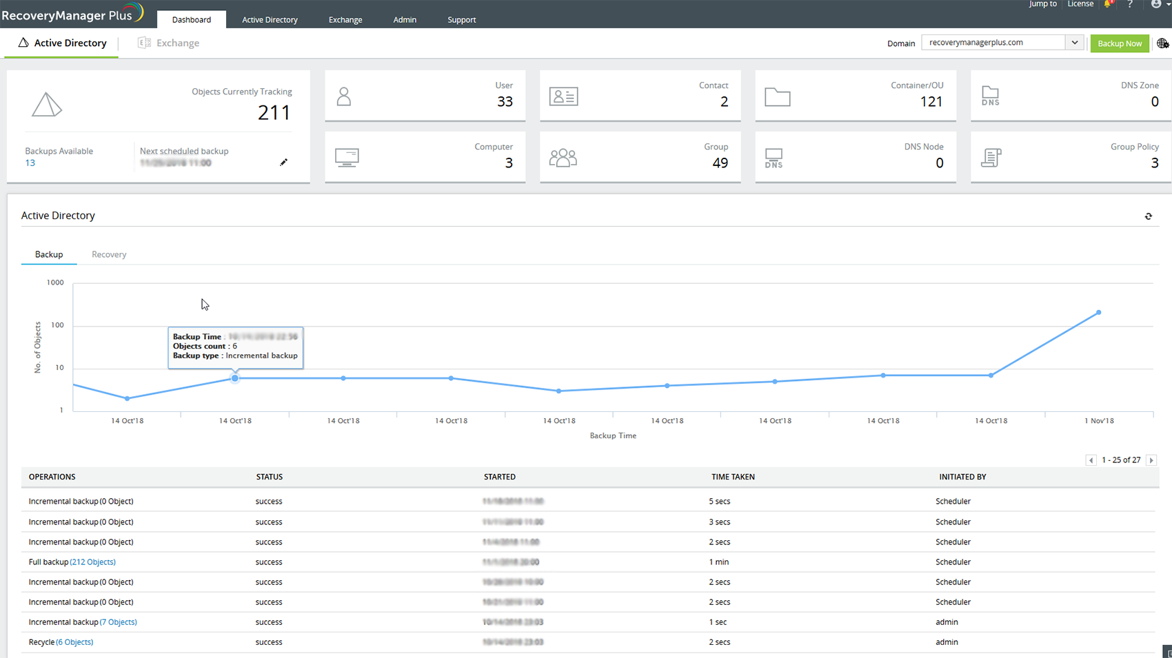Image resolution: width=1172 pixels, height=658 pixels.
Task: Click the Objects Currently Tracking triangle icon
Action: click(47, 105)
